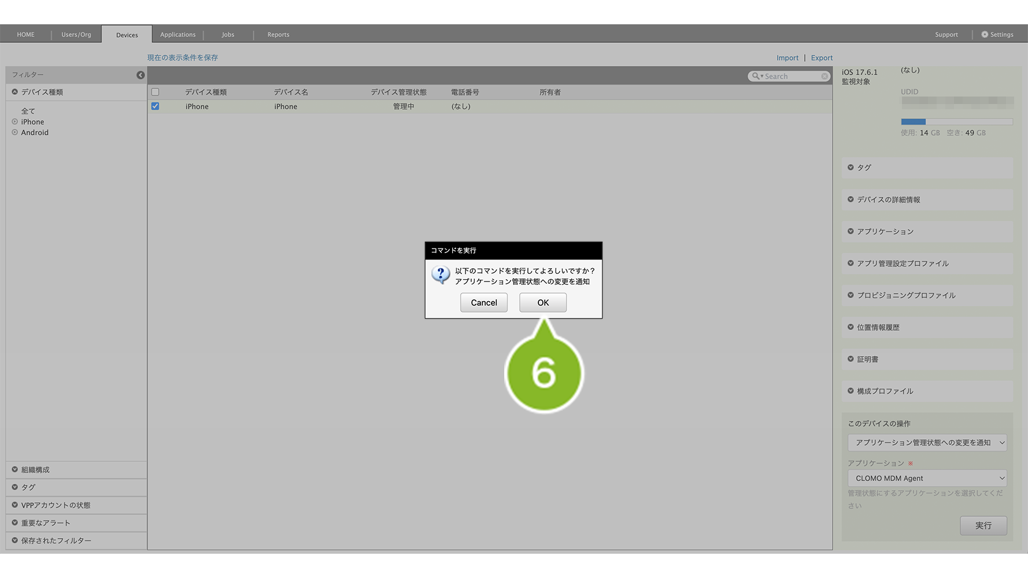Open the Reports tab
Screen dimensions: 1028x578
[x=278, y=35]
